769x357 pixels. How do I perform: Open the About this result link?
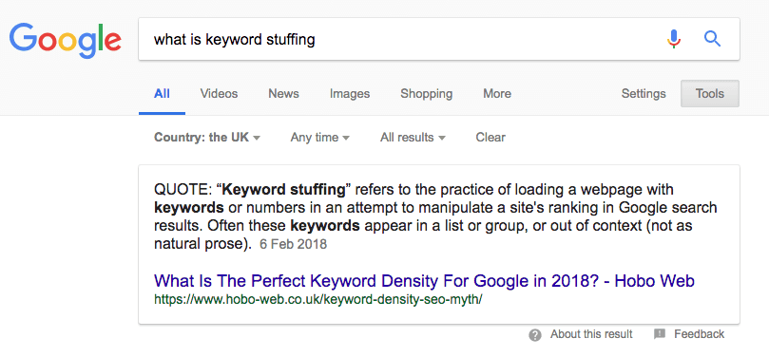pyautogui.click(x=591, y=334)
